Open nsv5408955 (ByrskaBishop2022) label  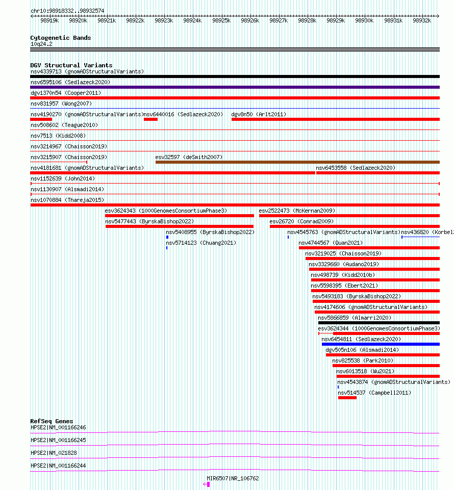pyautogui.click(x=210, y=232)
